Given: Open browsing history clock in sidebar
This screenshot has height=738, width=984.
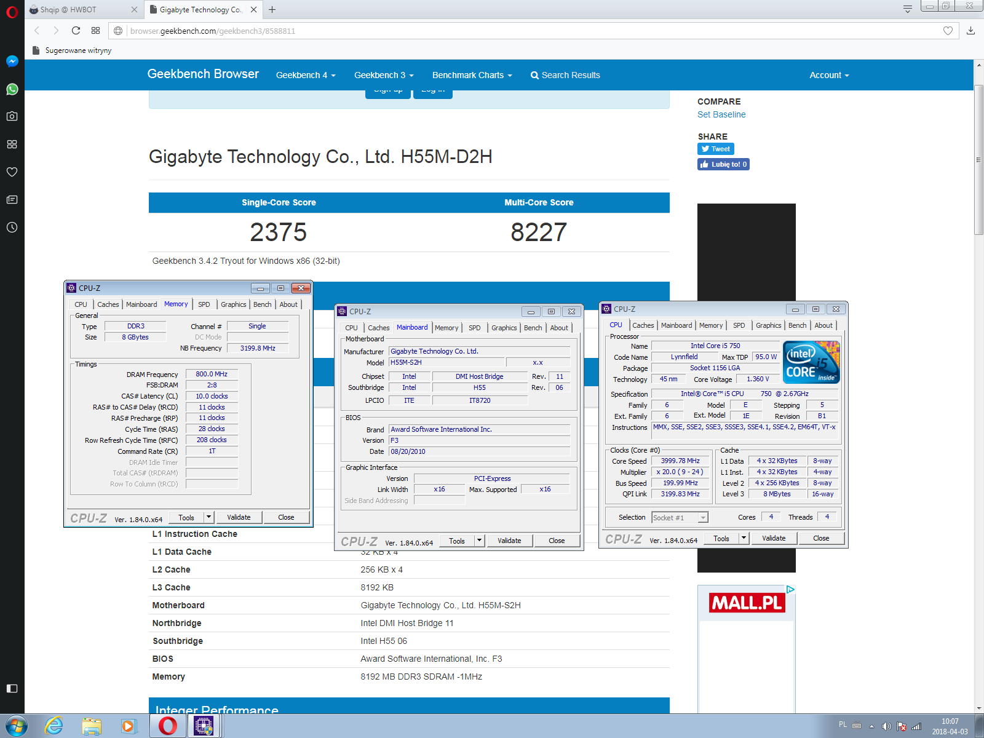Looking at the screenshot, I should pos(12,227).
